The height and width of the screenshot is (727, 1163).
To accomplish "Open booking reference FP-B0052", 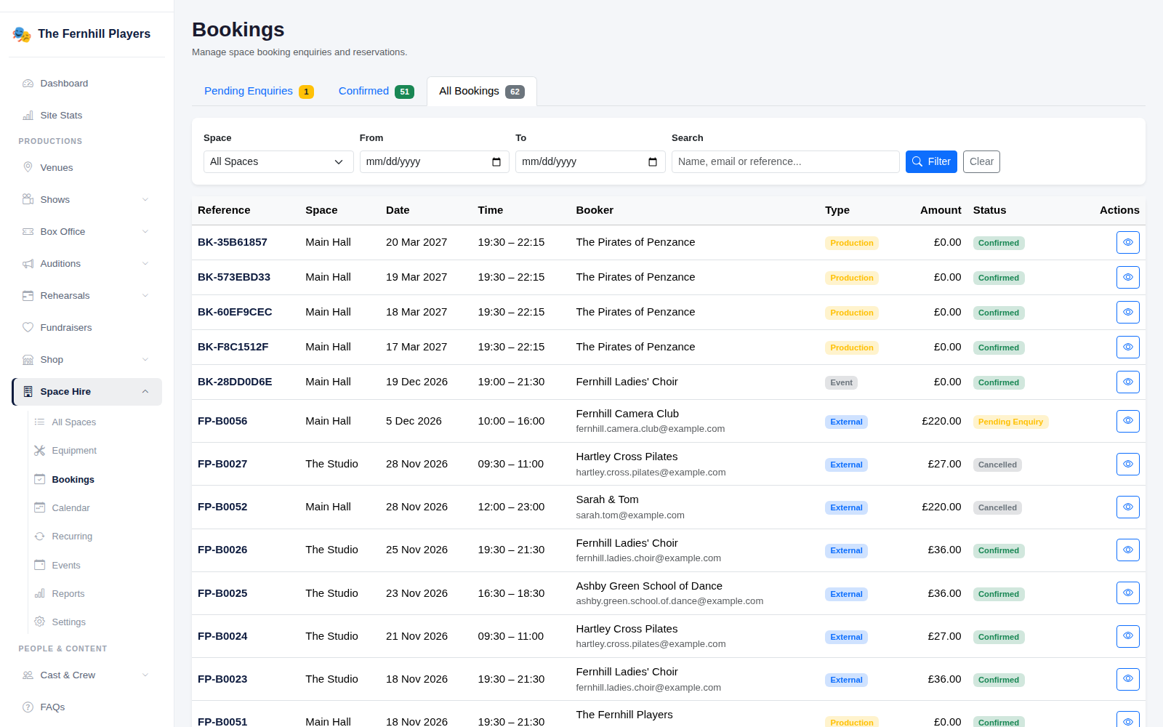I will pos(222,507).
